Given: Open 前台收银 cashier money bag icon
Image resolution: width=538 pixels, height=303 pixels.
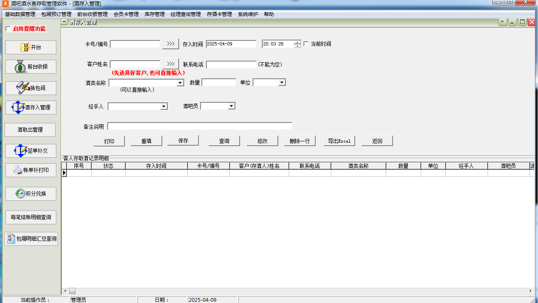Looking at the screenshot, I should [x=21, y=67].
